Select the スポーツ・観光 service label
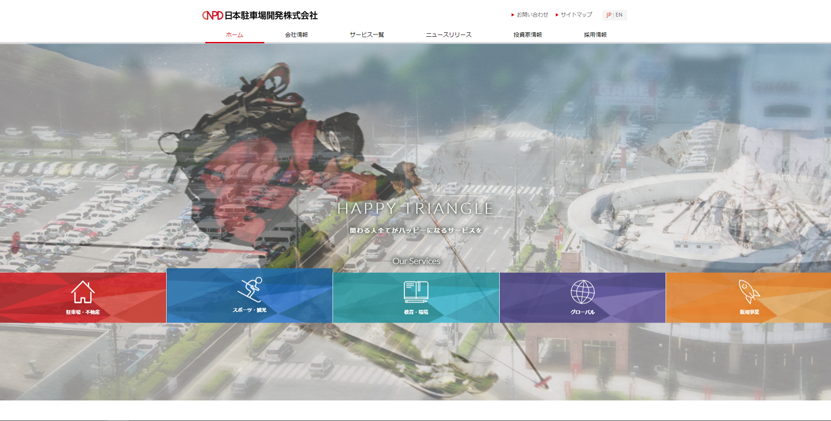The width and height of the screenshot is (831, 421). (249, 310)
